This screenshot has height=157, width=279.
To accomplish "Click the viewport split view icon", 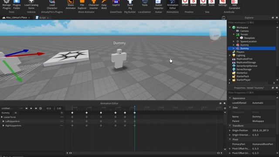I will tap(223, 17).
